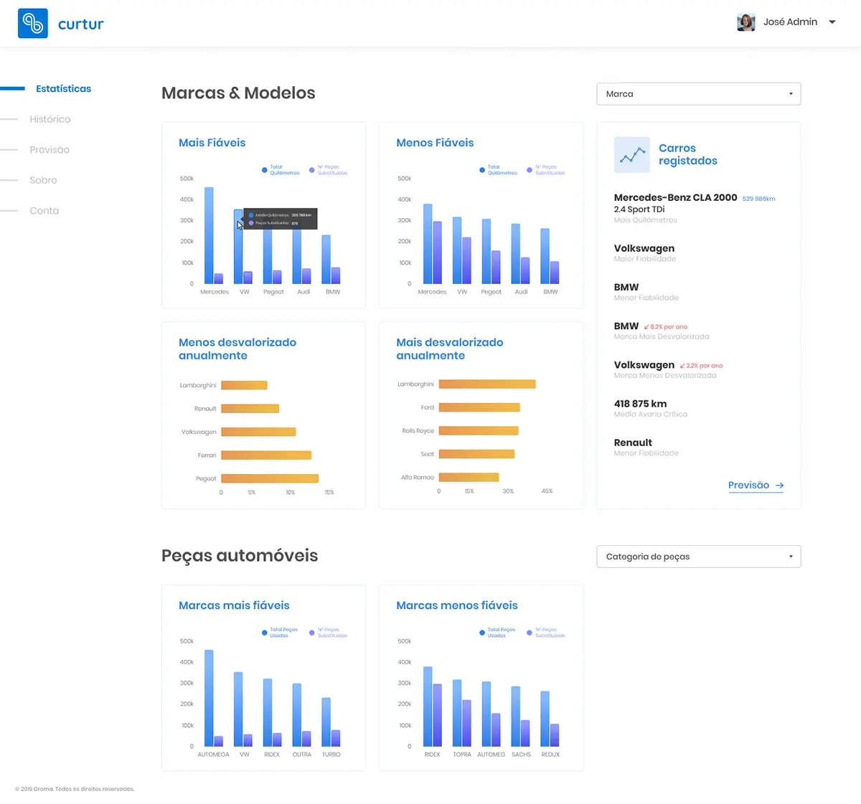This screenshot has height=804, width=861.
Task: Click Marcas menos fiáveis title
Action: coord(457,605)
